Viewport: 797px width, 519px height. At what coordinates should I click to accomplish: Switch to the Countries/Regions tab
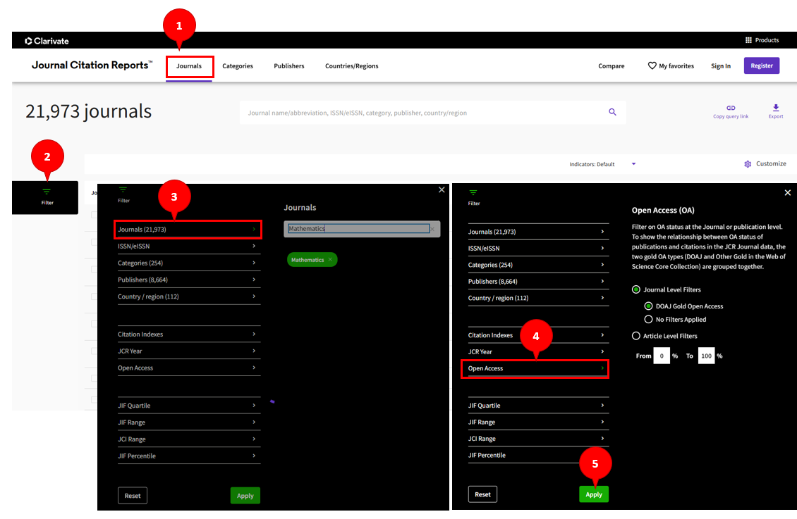[352, 66]
